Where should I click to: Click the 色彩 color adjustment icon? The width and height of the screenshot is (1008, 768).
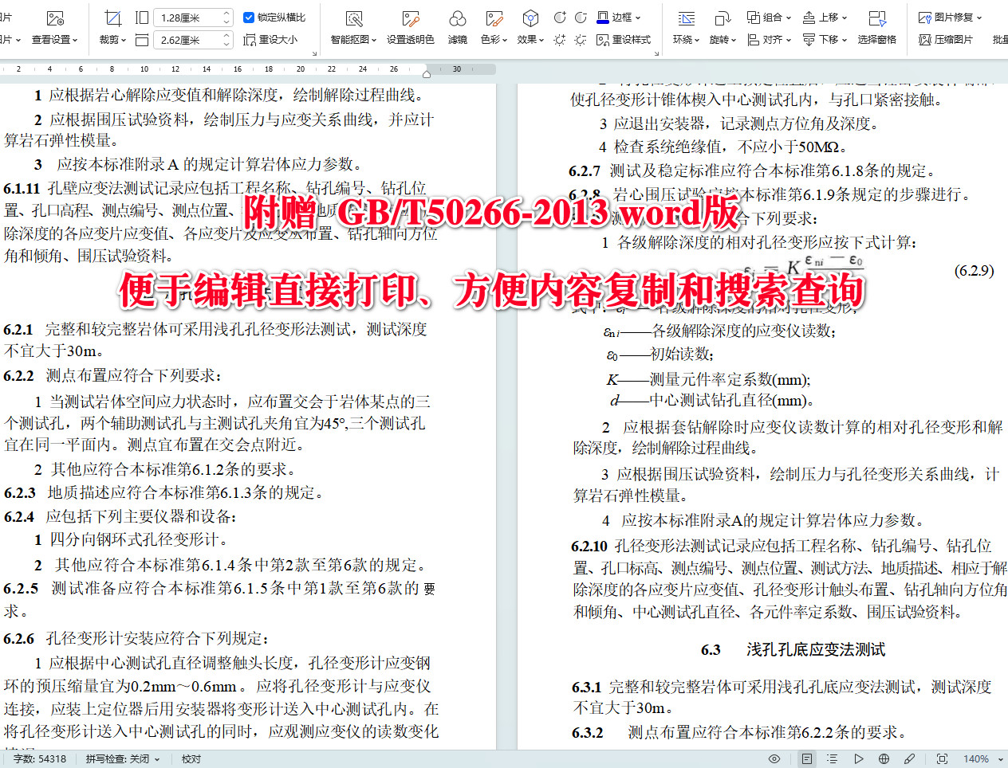494,18
